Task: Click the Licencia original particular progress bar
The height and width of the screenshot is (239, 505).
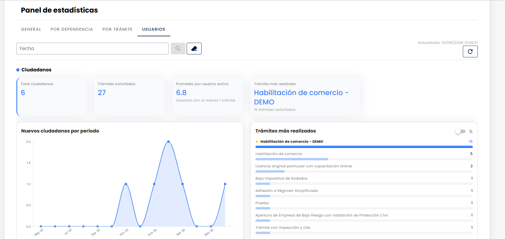Action: pos(364,171)
